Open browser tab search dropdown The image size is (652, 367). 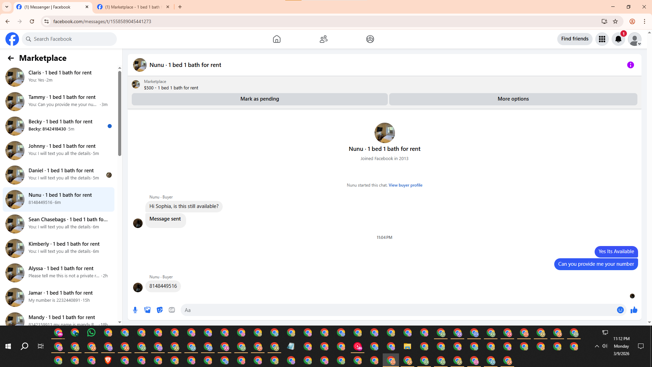coord(7,7)
